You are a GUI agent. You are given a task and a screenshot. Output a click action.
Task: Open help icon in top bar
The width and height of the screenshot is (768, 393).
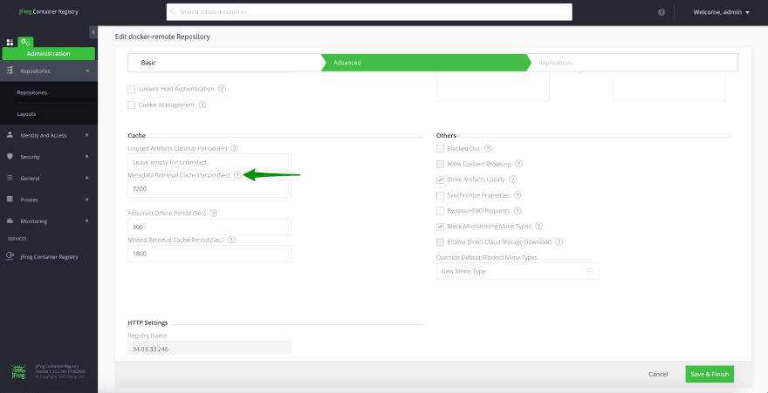(662, 12)
